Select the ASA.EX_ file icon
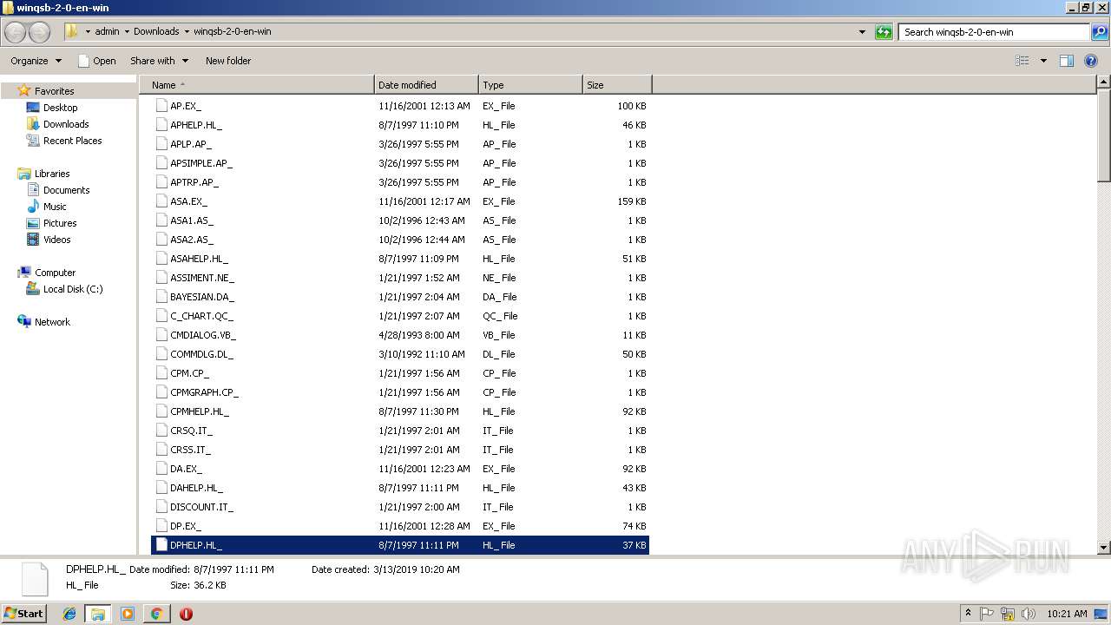The width and height of the screenshot is (1111, 625). tap(161, 201)
